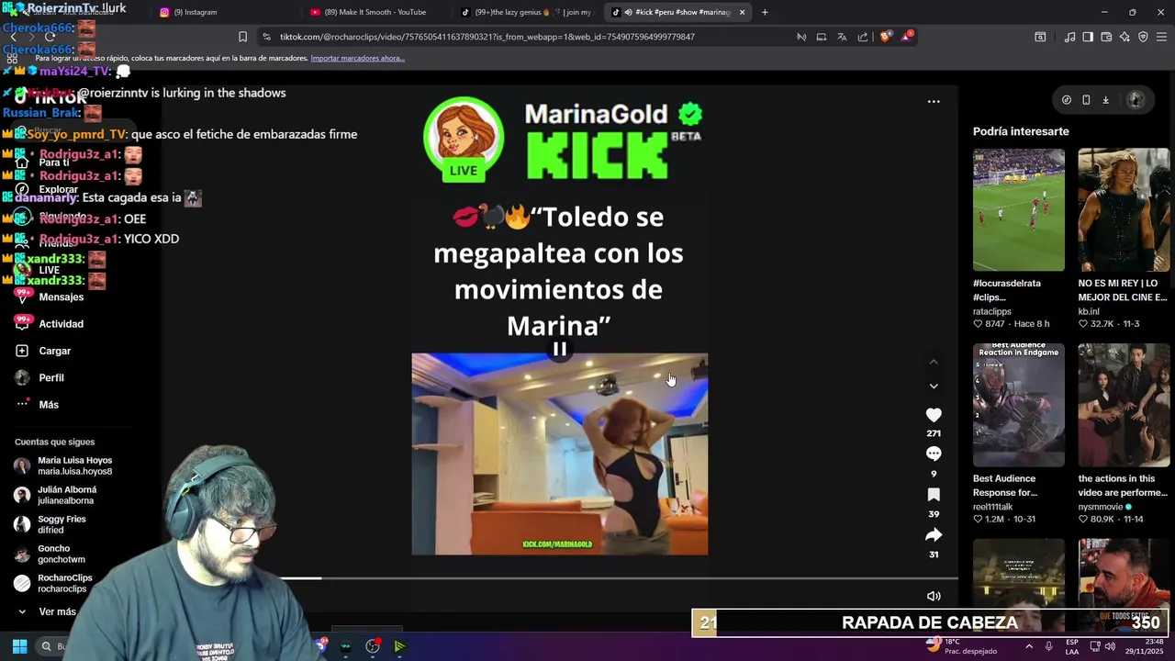The image size is (1175, 661).
Task: Expand Ver más followed accounts
Action: (x=57, y=611)
